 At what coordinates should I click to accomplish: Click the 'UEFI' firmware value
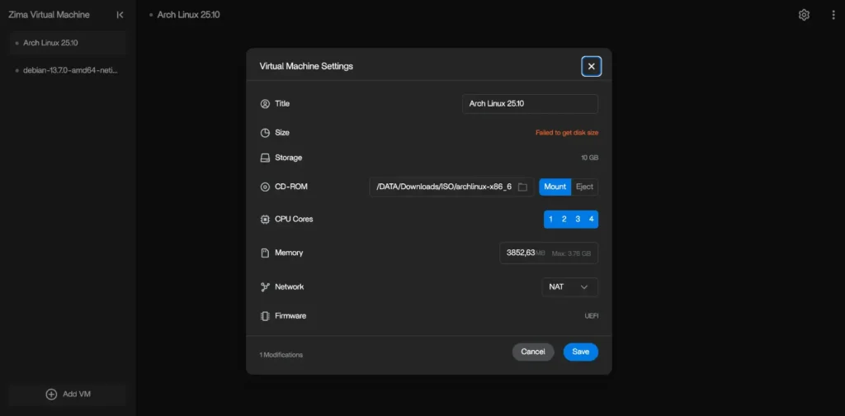click(x=591, y=316)
